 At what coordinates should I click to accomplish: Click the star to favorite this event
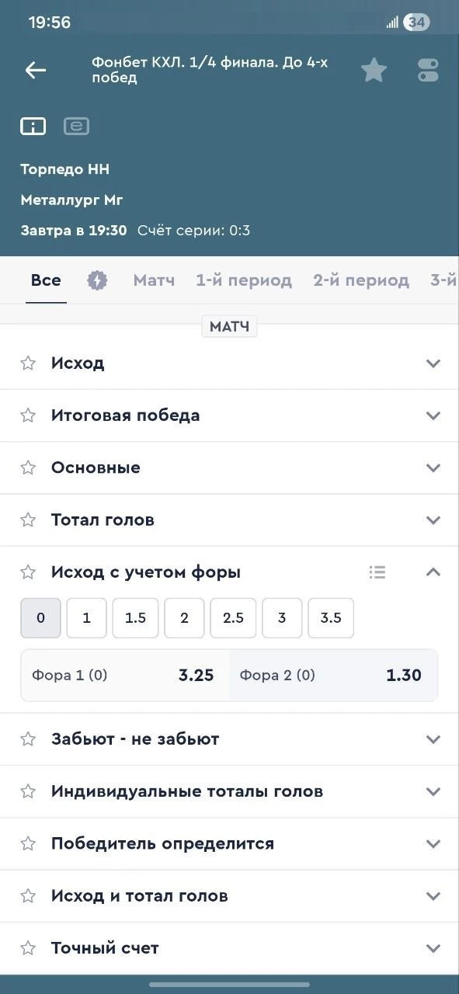374,69
